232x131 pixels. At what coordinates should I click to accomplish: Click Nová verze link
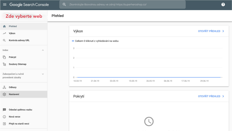24,117
